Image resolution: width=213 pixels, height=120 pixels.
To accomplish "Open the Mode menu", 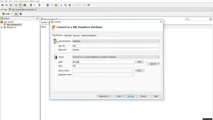I will tap(33, 1).
